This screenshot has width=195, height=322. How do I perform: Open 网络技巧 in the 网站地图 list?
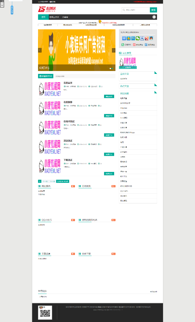click(x=123, y=162)
